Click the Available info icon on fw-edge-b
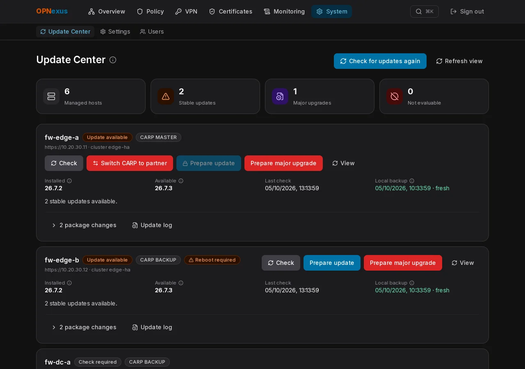Image resolution: width=525 pixels, height=369 pixels. (181, 283)
